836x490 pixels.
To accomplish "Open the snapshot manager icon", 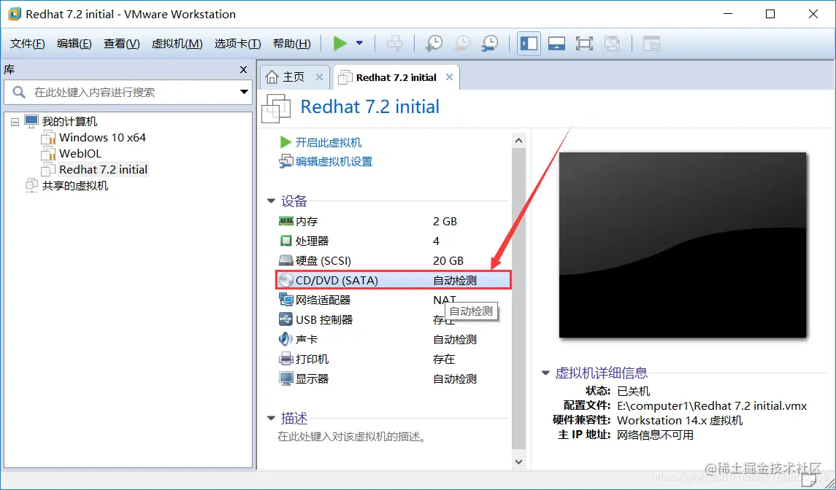I will 489,43.
